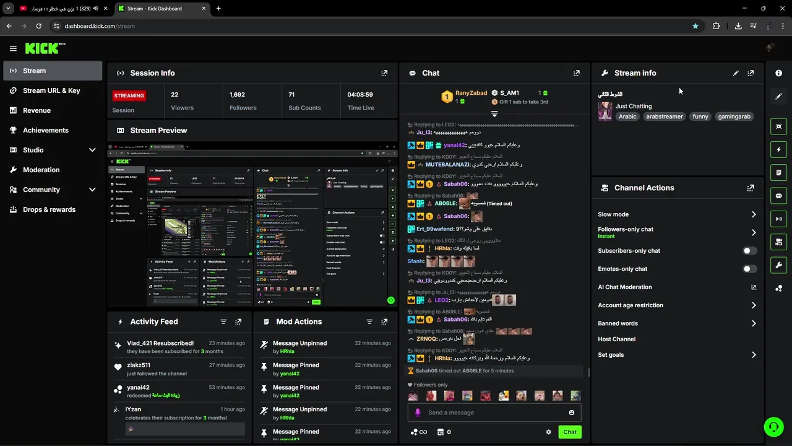Open Set goals settings
The image size is (792, 446).
pyautogui.click(x=678, y=355)
